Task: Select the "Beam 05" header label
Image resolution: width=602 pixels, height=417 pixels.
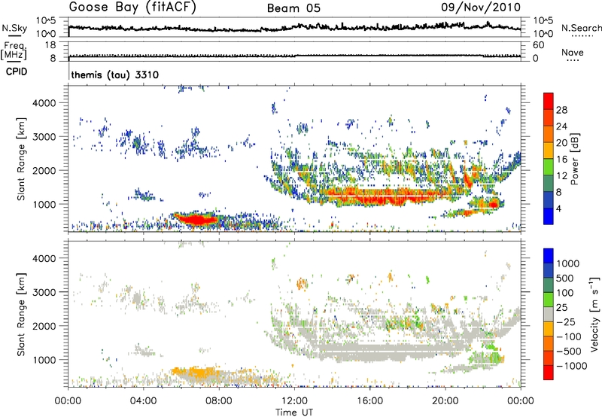Action: (x=293, y=8)
